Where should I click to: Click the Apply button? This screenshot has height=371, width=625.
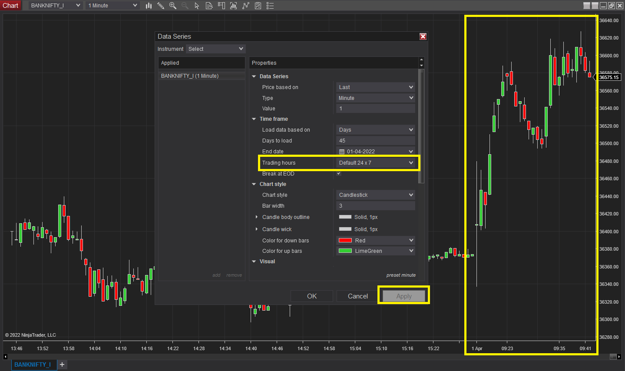pyautogui.click(x=404, y=296)
